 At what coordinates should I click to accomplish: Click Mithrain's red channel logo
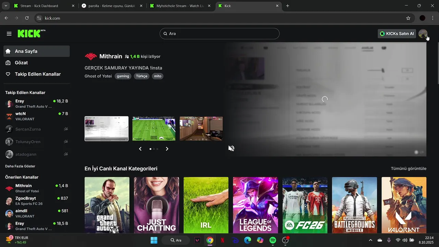[x=91, y=56]
